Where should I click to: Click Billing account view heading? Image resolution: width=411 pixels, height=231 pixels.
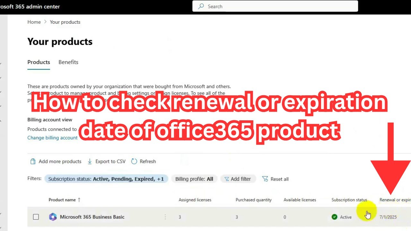(x=50, y=120)
